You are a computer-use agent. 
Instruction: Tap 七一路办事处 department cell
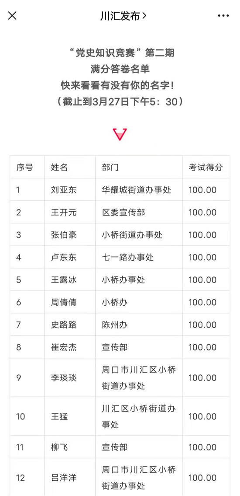[128, 258]
